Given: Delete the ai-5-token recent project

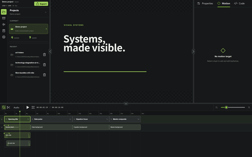Looking at the screenshot, I should click(44, 55).
